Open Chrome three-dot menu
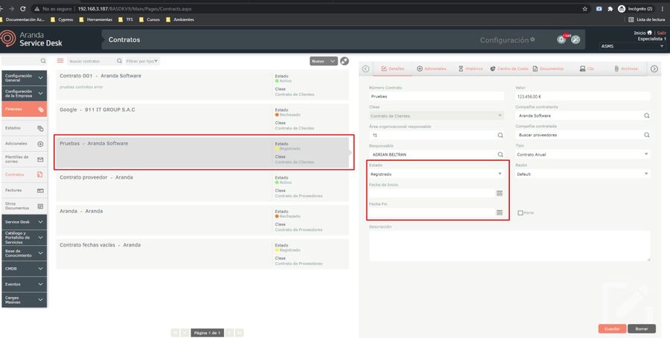Image resolution: width=670 pixels, height=338 pixels. click(x=663, y=8)
